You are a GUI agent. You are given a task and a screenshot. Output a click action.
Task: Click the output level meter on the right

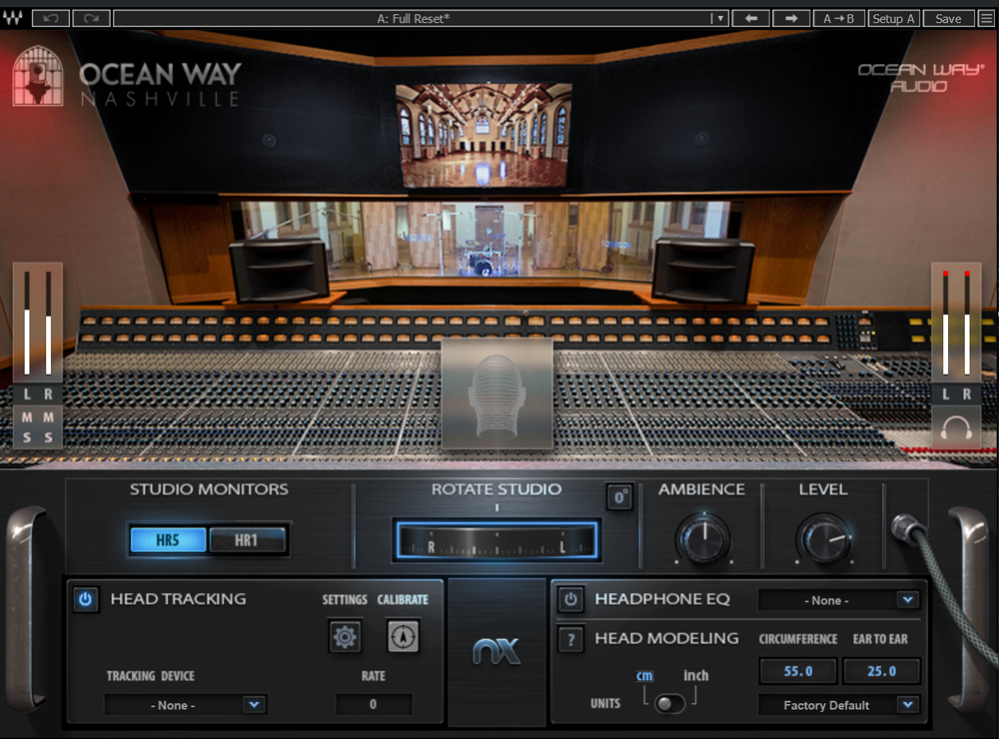[956, 323]
